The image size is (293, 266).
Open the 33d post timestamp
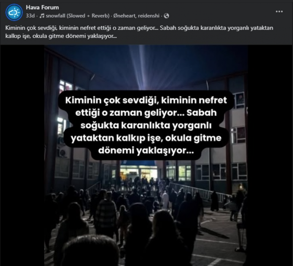[30, 16]
